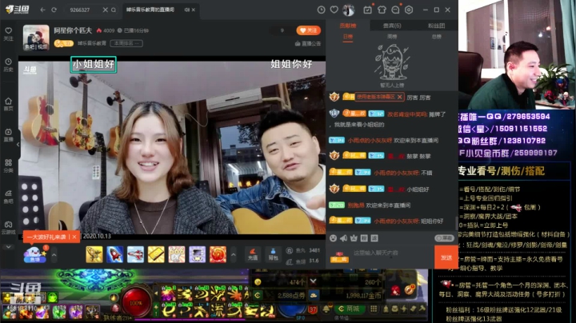
Task: Run search with the magnifier icon
Action: [114, 10]
